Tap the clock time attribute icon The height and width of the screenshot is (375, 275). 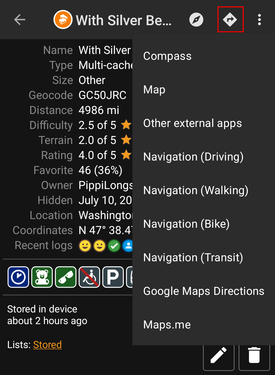(18, 277)
